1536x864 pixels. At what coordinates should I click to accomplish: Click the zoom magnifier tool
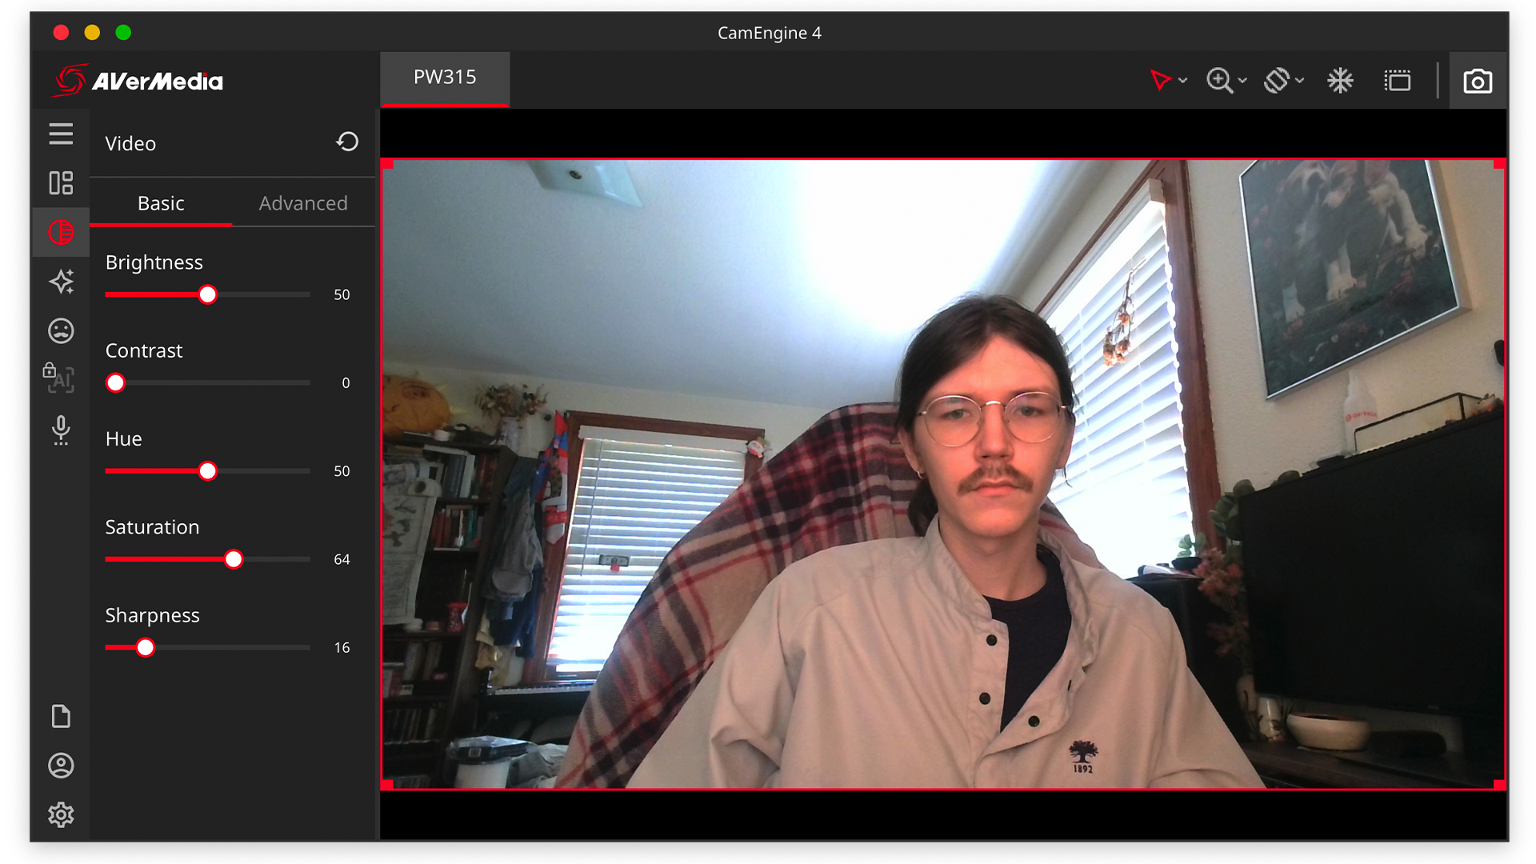point(1219,80)
